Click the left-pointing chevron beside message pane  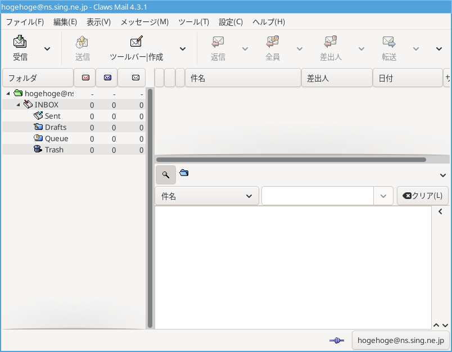(440, 211)
